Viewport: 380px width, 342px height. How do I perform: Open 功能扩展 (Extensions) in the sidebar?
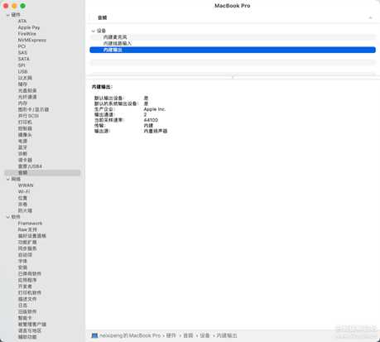pyautogui.click(x=27, y=243)
